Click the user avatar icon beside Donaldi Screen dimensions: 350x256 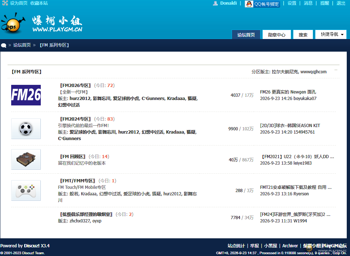point(215,3)
